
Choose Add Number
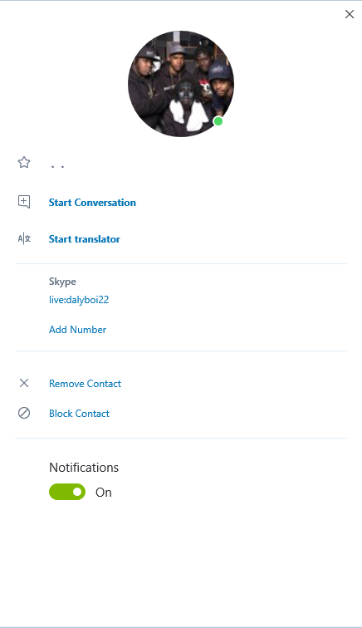[x=78, y=330]
